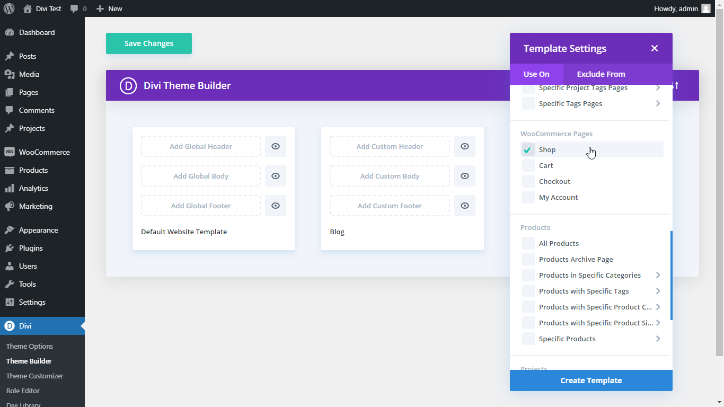Click the Save Changes button
Viewport: 724px width, 407px height.
[149, 43]
